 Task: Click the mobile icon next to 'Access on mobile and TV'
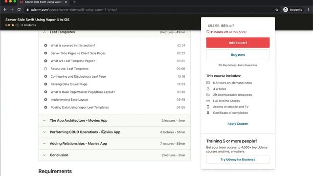208,107
